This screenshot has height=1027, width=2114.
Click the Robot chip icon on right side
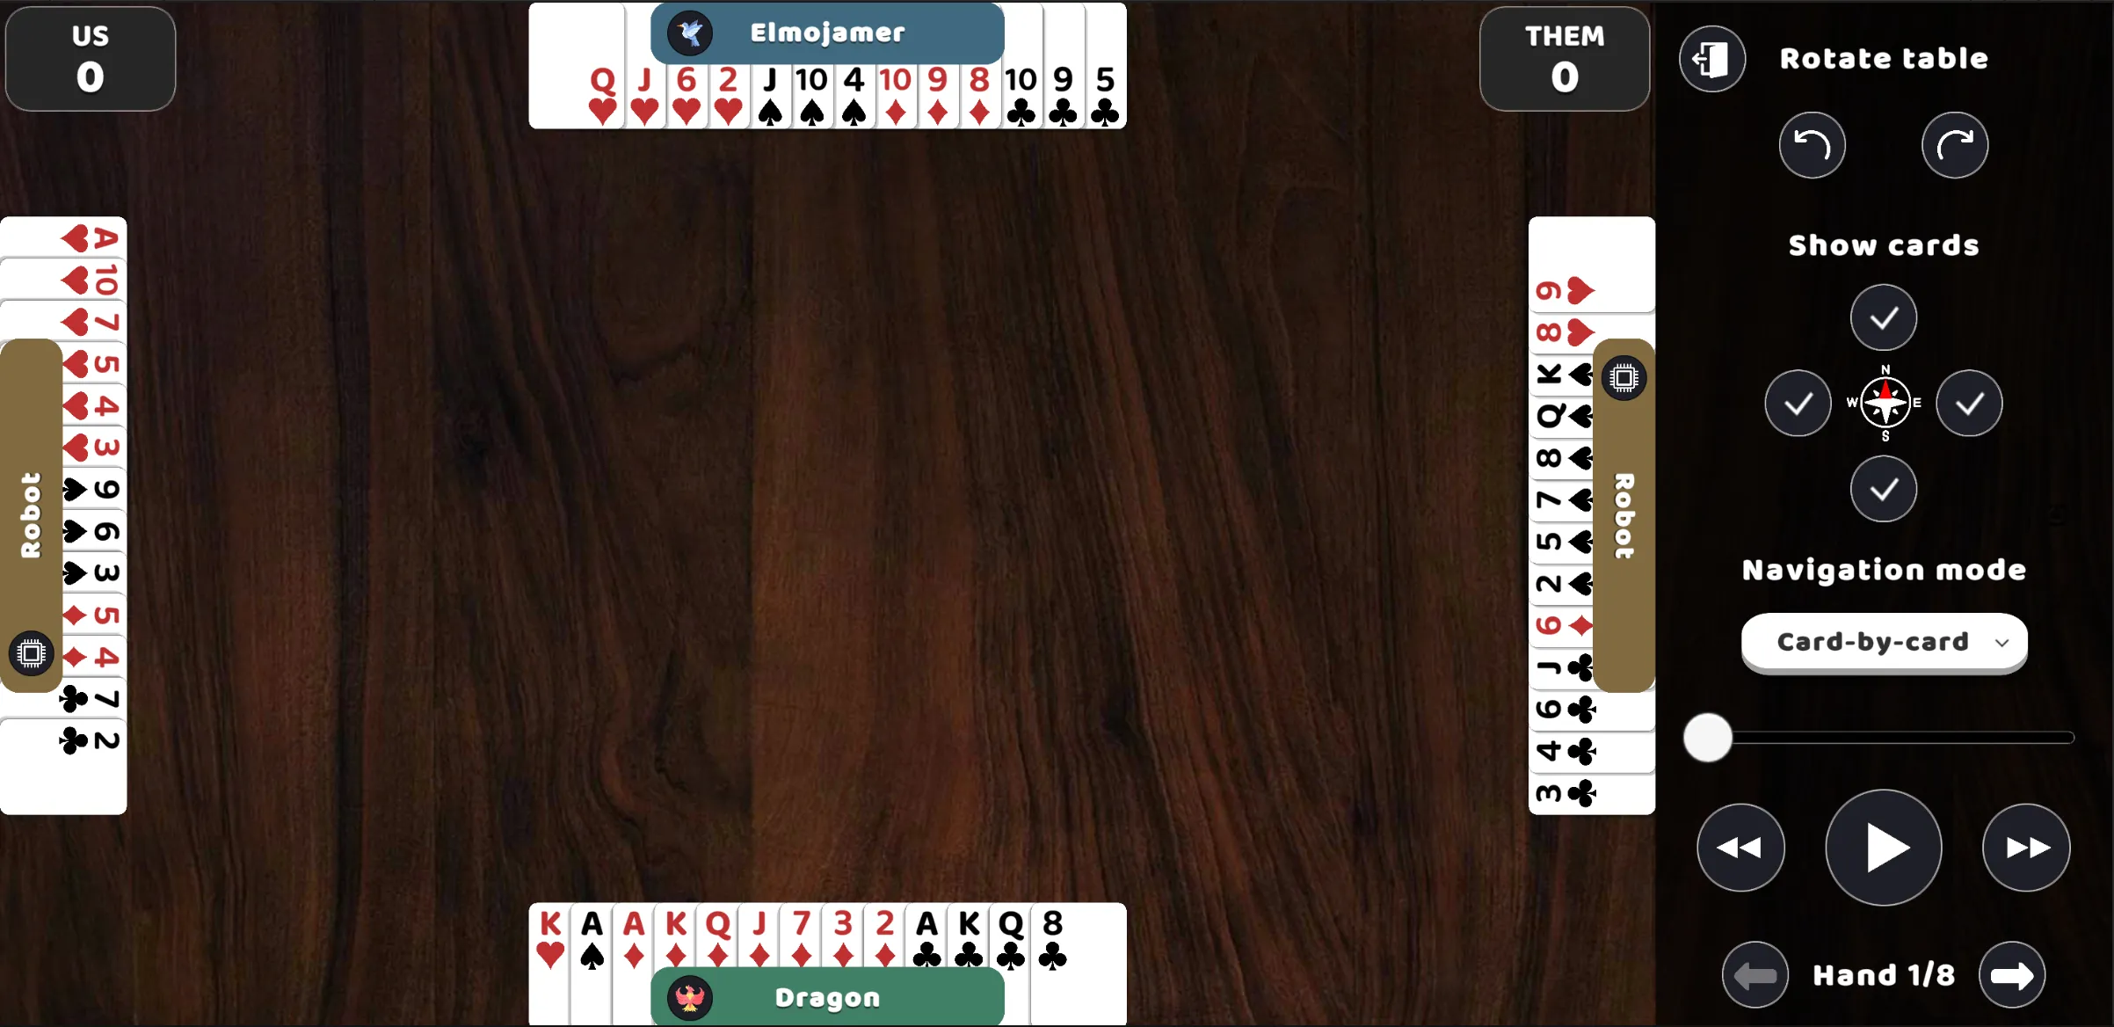click(1618, 377)
